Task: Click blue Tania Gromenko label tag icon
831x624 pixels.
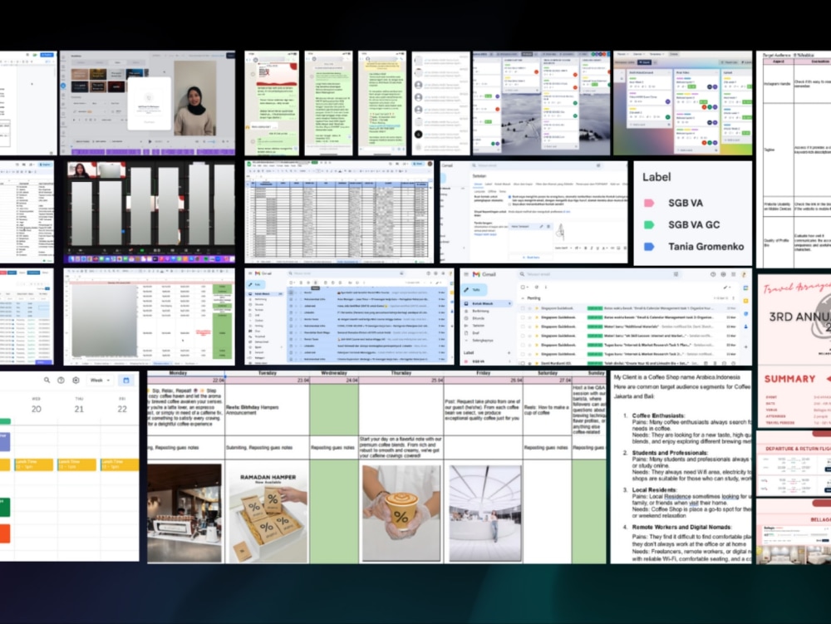Action: 649,246
